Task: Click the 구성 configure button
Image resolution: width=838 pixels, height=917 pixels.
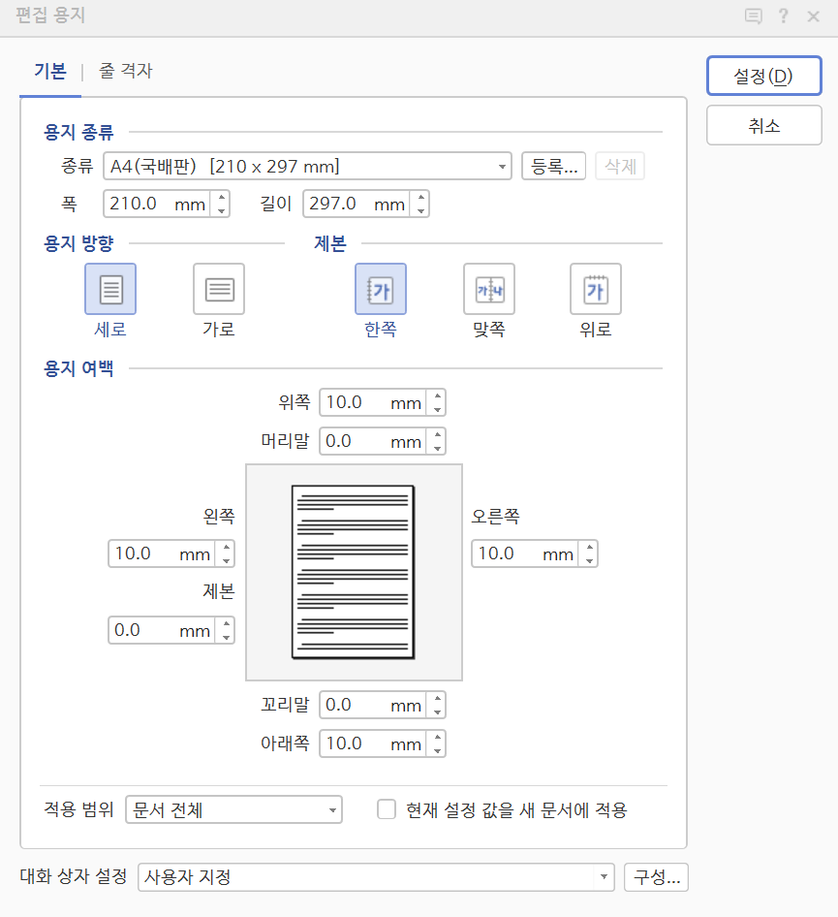Action: click(656, 877)
